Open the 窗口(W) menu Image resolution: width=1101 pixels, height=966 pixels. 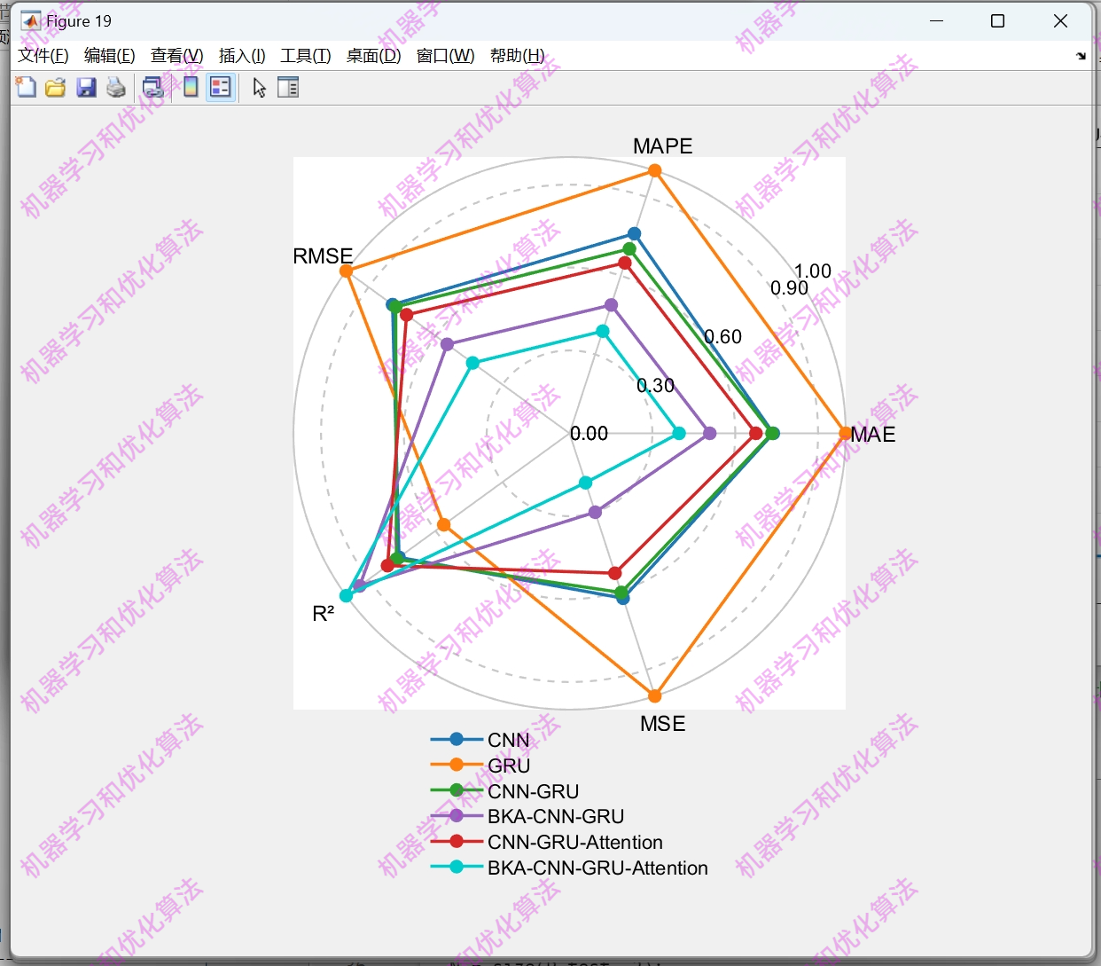coord(445,56)
